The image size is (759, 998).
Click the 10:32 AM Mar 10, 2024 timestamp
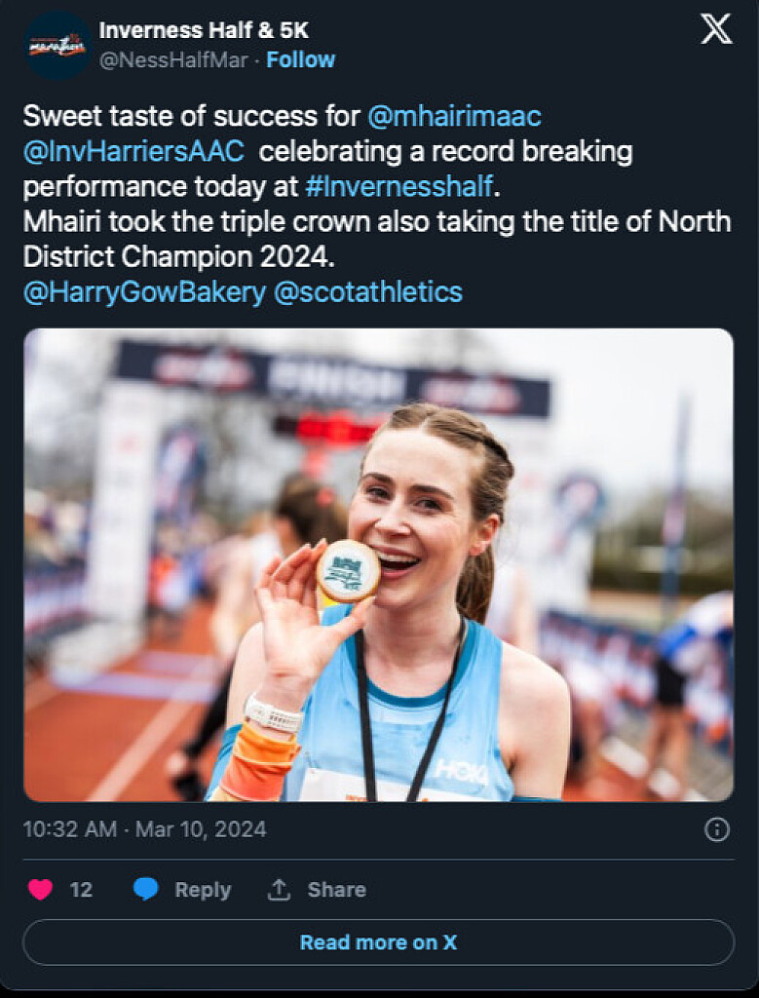[x=144, y=829]
